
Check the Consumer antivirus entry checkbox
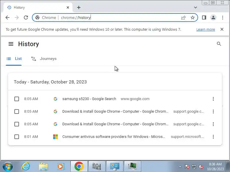pyautogui.click(x=17, y=137)
